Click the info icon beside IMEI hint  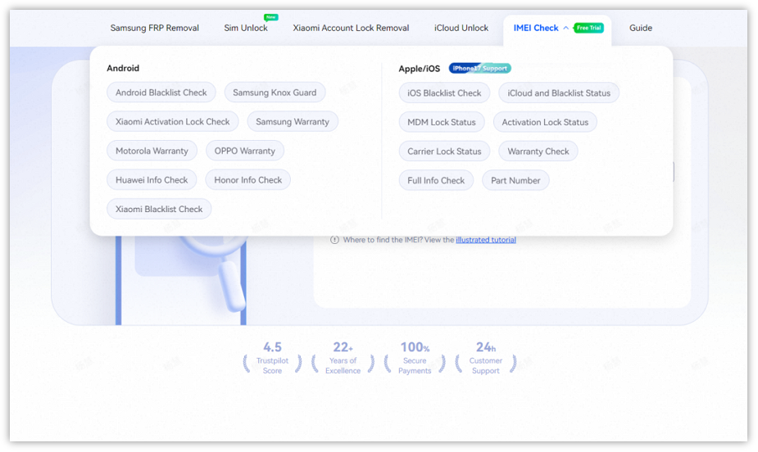click(334, 240)
